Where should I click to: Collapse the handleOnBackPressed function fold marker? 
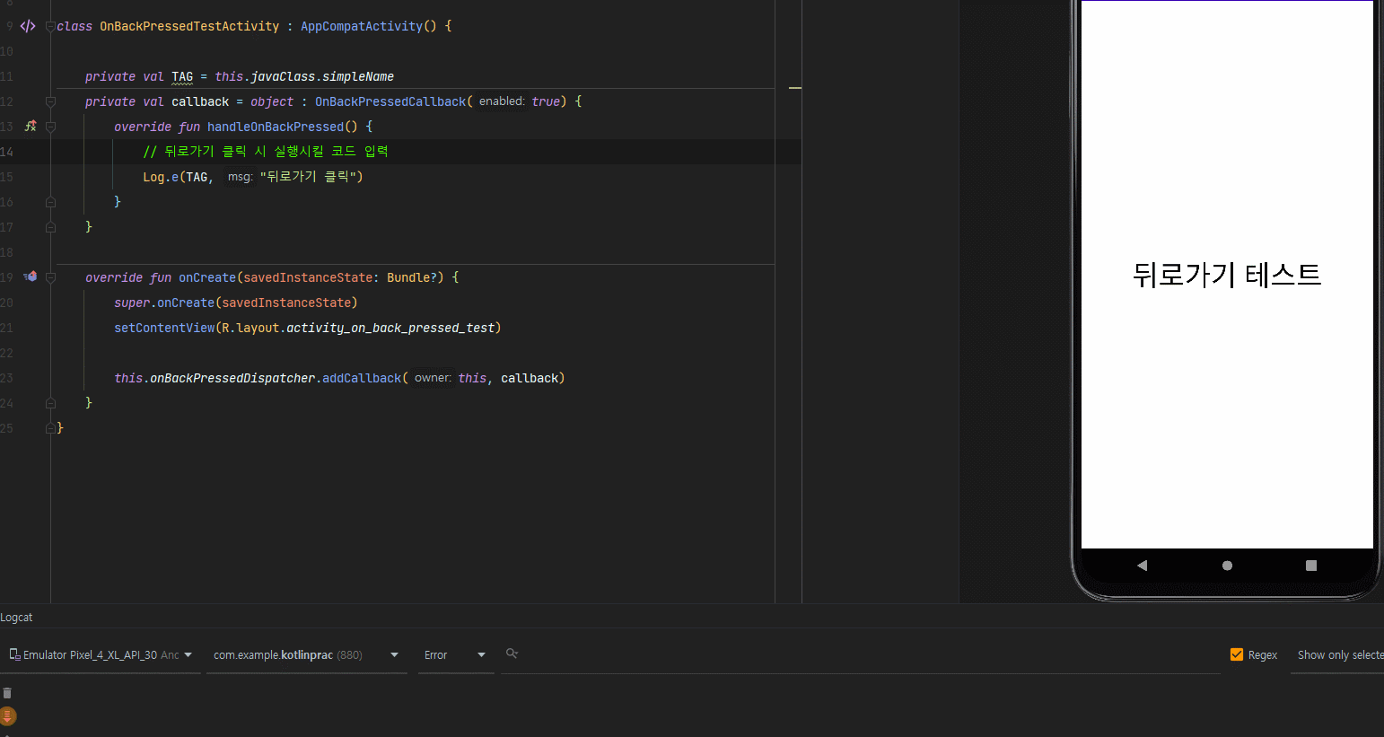pyautogui.click(x=50, y=127)
